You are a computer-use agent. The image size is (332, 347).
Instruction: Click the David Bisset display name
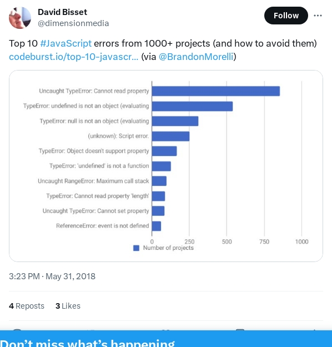click(x=62, y=12)
